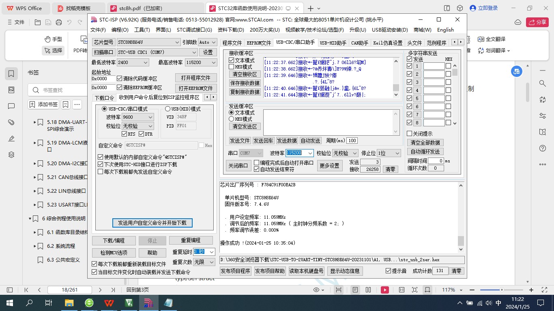This screenshot has height=311, width=554.
Task: Collapse the 6 综合例程使用说明 bookmark
Action: point(30,219)
